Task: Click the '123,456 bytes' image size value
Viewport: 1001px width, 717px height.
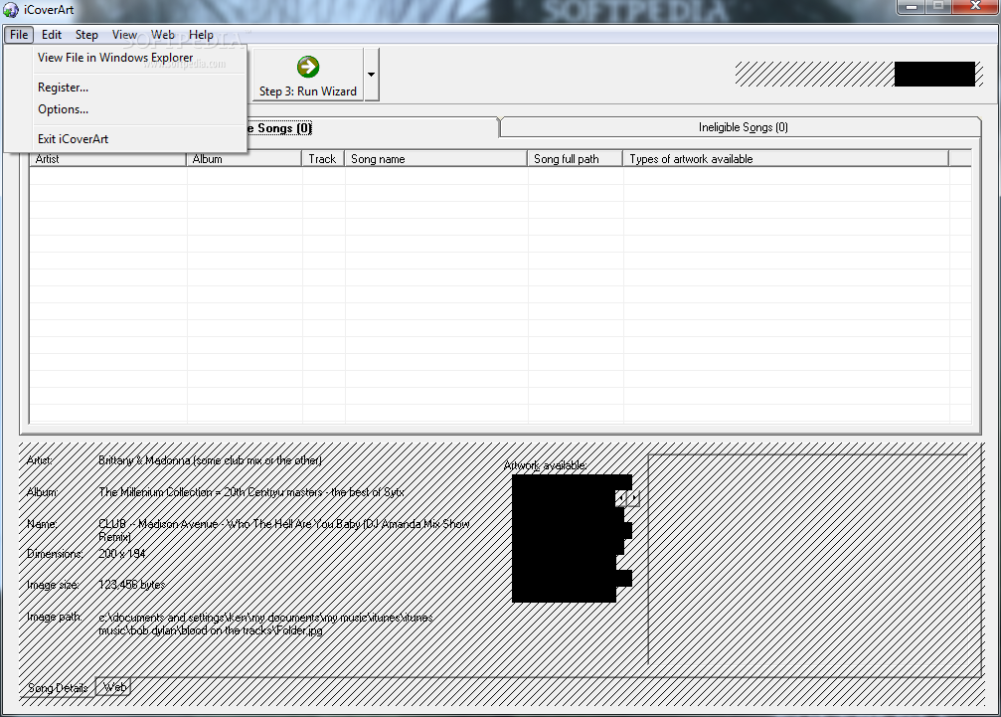Action: pos(131,584)
